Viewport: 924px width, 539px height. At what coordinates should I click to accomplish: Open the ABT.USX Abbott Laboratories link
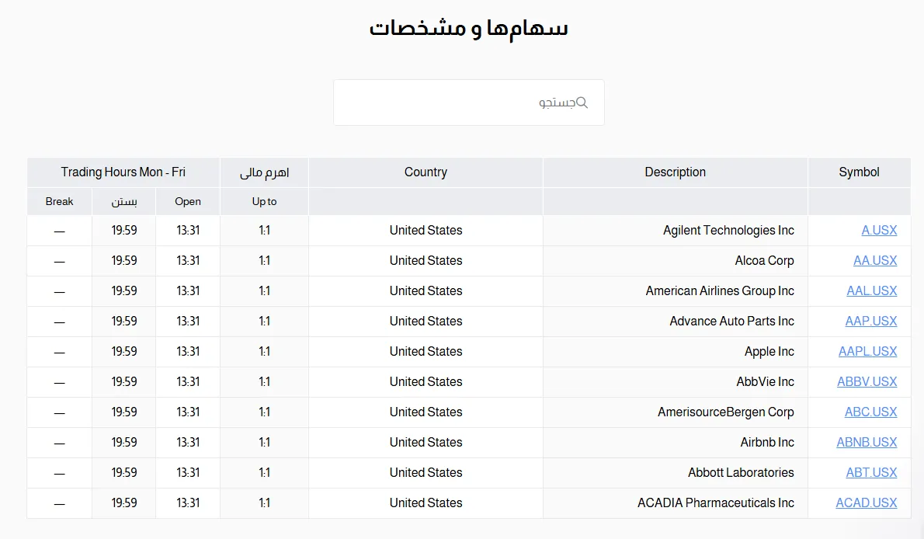870,472
